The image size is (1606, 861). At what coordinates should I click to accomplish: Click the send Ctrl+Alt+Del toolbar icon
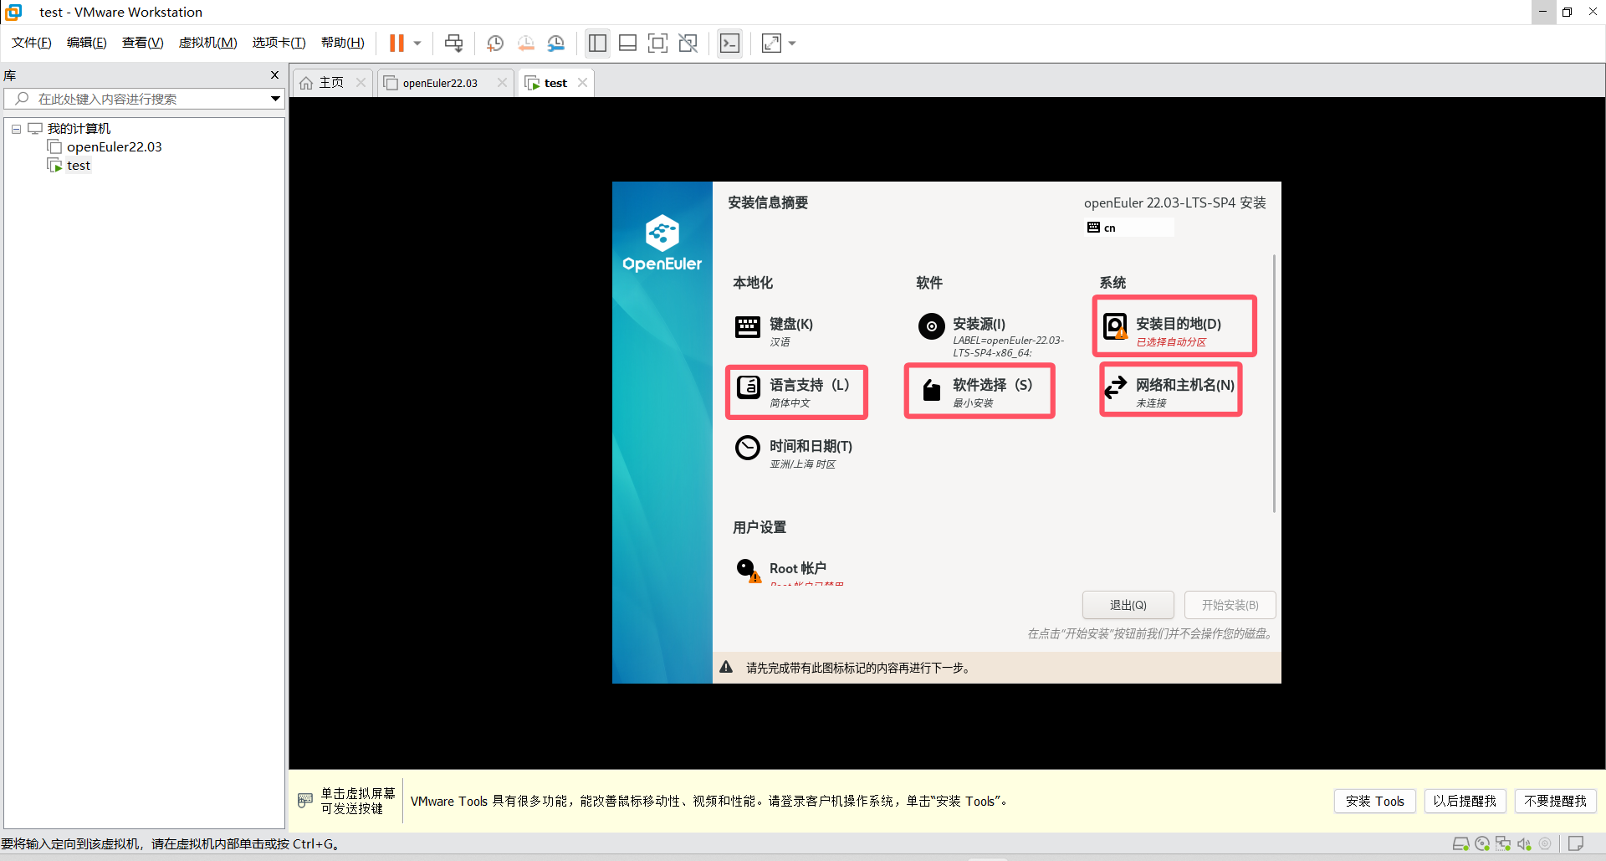453,43
